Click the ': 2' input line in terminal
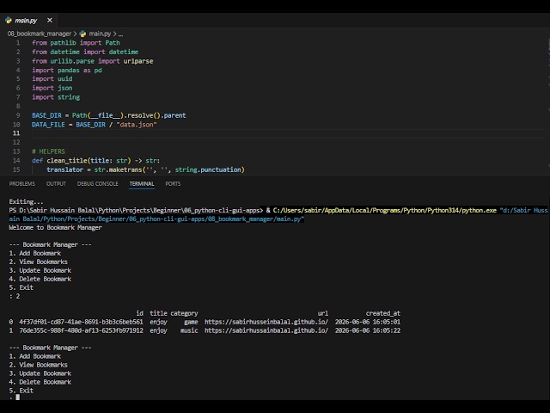This screenshot has width=550, height=413. coord(15,296)
